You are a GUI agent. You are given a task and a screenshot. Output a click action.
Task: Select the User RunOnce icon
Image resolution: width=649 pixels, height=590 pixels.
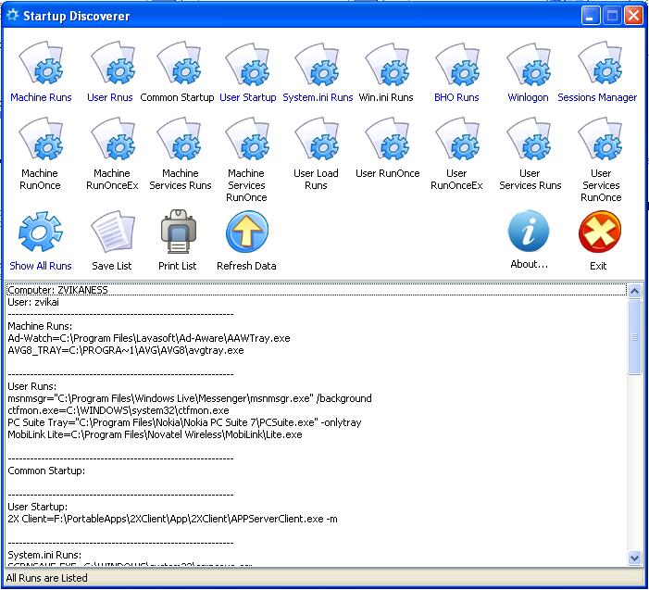pyautogui.click(x=387, y=139)
